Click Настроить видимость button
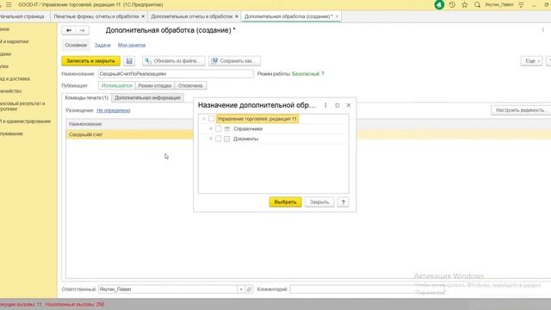Image resolution: width=551 pixels, height=310 pixels. pos(521,110)
